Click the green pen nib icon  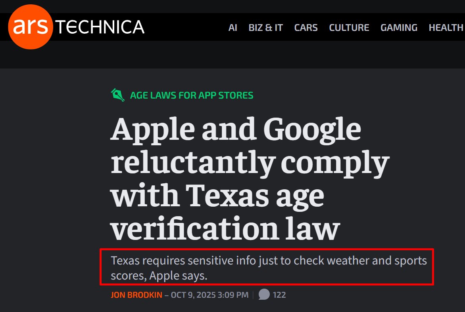(118, 95)
